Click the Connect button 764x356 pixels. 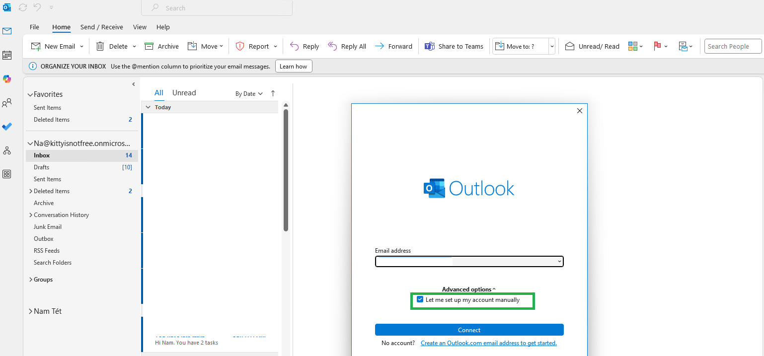point(469,330)
